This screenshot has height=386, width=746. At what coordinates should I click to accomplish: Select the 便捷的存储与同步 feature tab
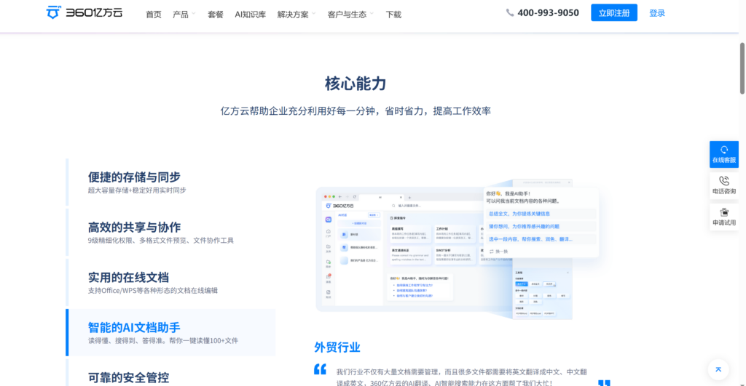[170, 182]
